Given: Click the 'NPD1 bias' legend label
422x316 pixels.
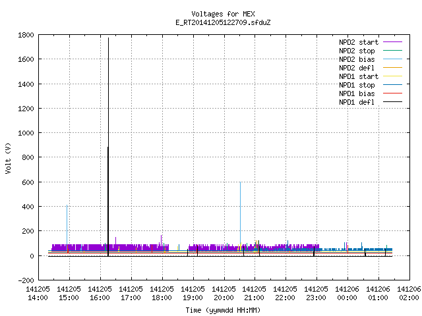Looking at the screenshot, I should pyautogui.click(x=357, y=93).
